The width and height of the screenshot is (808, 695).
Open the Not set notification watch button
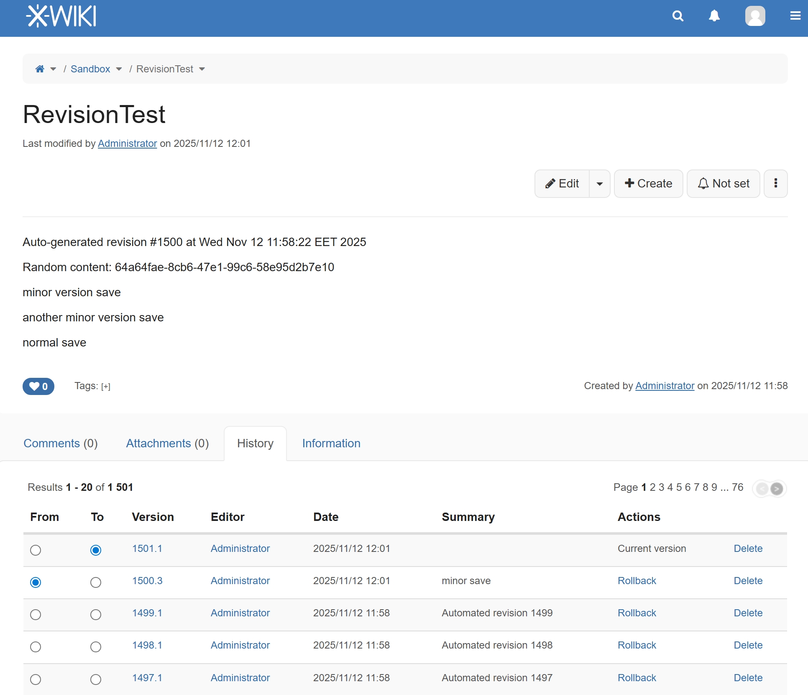coord(723,183)
